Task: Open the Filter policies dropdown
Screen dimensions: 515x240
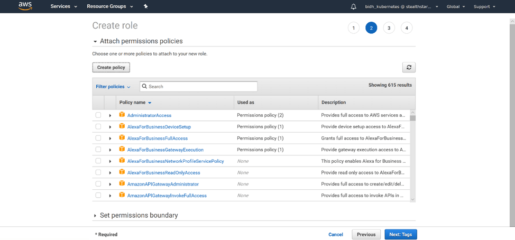Action: pos(113,87)
